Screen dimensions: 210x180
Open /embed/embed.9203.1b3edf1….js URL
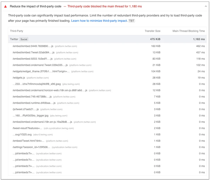(x=33, y=59)
